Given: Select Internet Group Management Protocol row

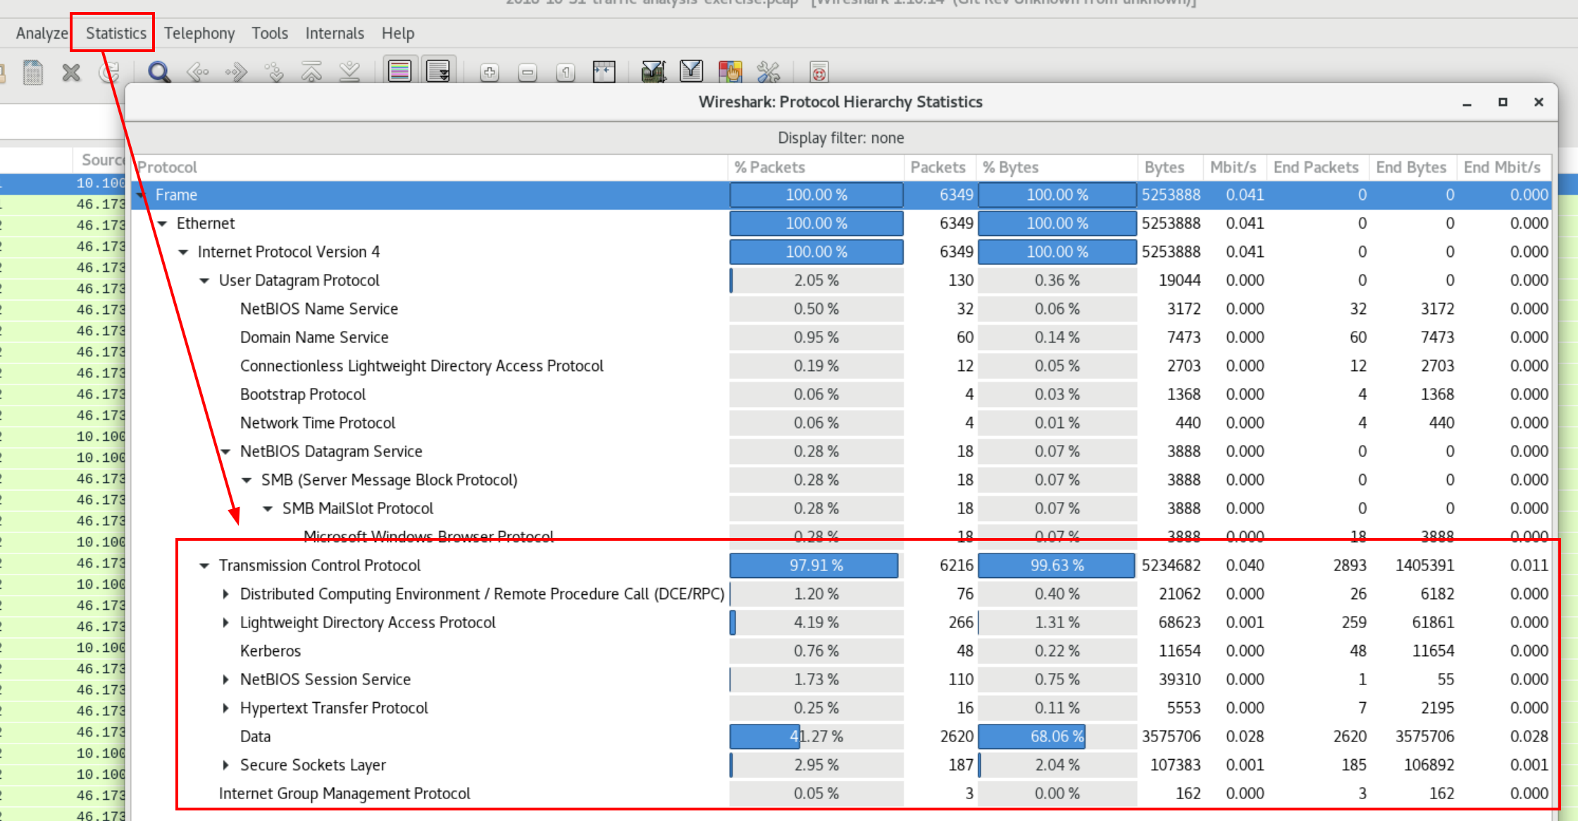Looking at the screenshot, I should pos(841,794).
